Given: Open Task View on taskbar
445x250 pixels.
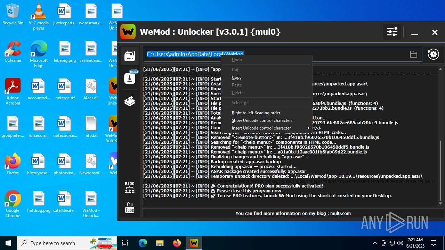Looking at the screenshot, I should (125, 243).
